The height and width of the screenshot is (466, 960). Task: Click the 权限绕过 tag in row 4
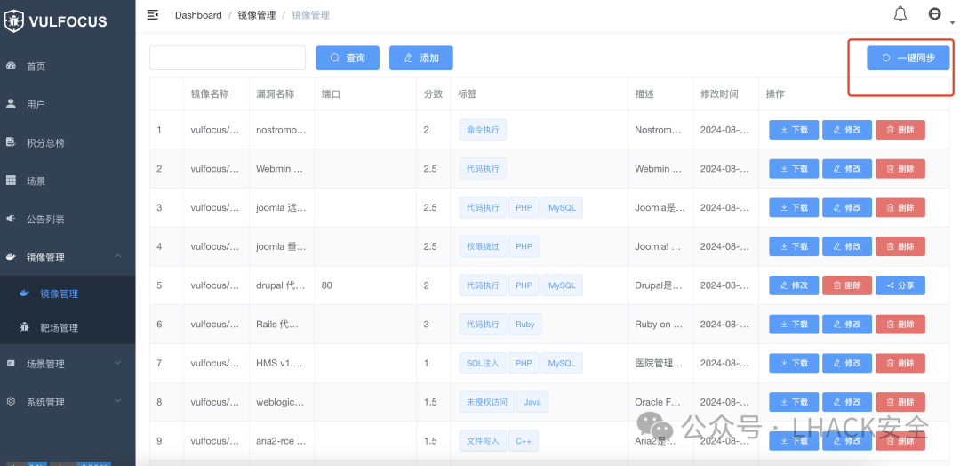pyautogui.click(x=483, y=246)
